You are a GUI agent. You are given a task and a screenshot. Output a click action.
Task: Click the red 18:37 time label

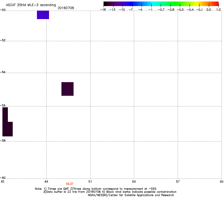tap(69, 184)
